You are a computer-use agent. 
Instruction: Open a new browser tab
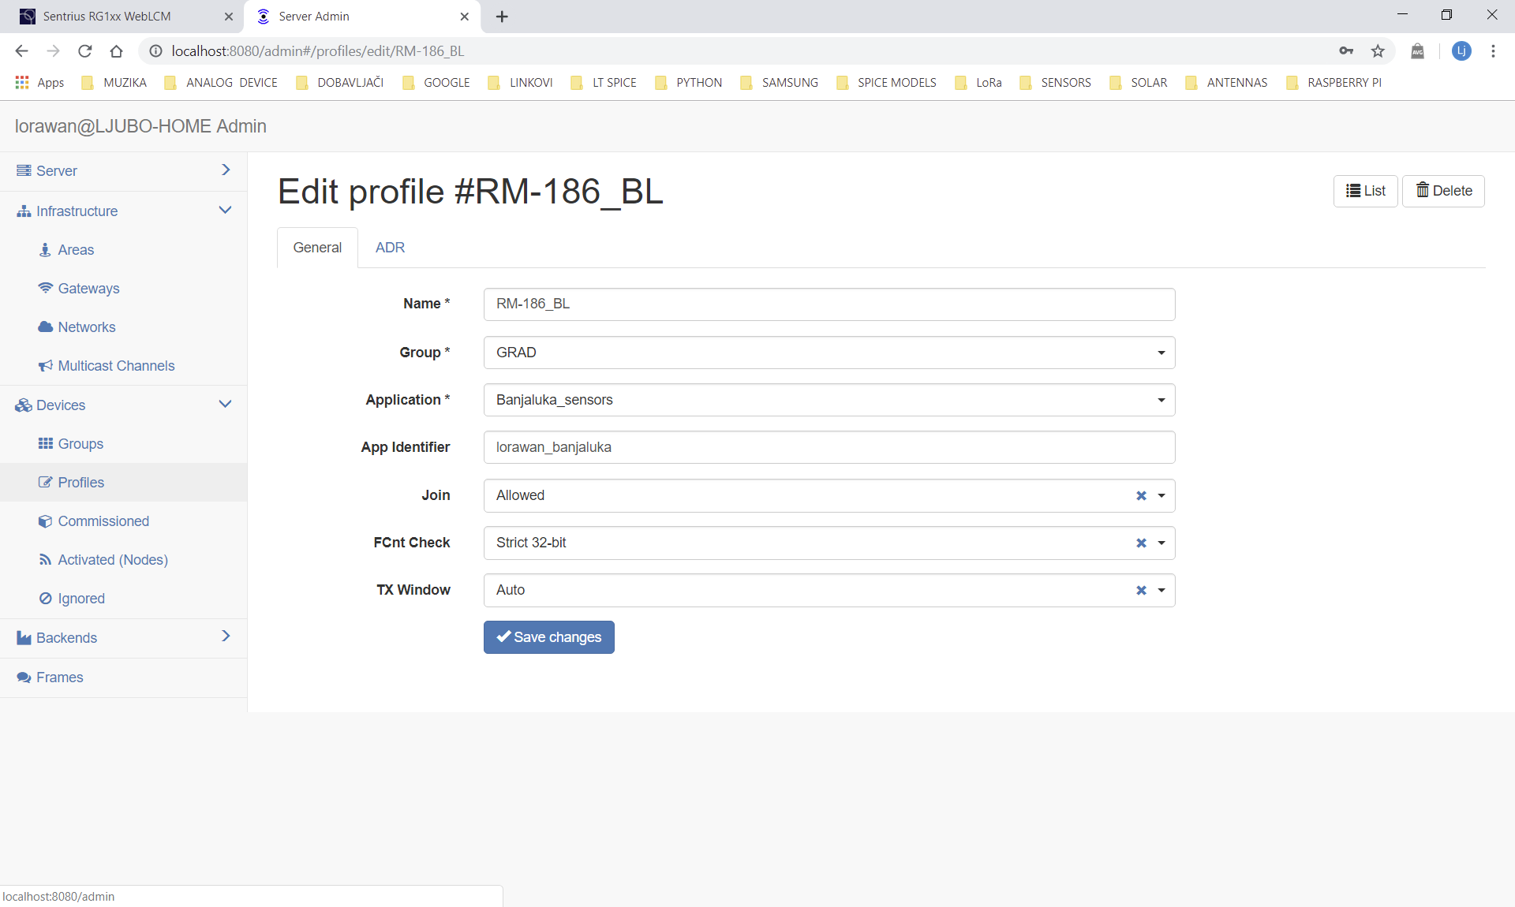[x=502, y=17]
